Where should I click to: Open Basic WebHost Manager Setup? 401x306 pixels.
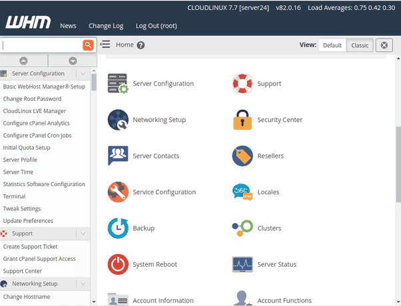(x=44, y=86)
